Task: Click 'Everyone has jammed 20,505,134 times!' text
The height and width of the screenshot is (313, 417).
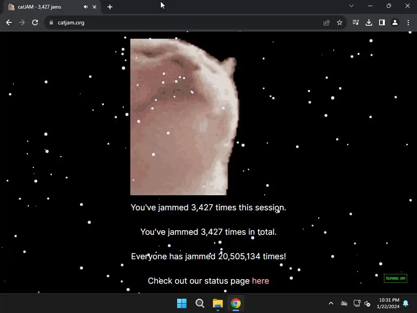Action: [208, 256]
